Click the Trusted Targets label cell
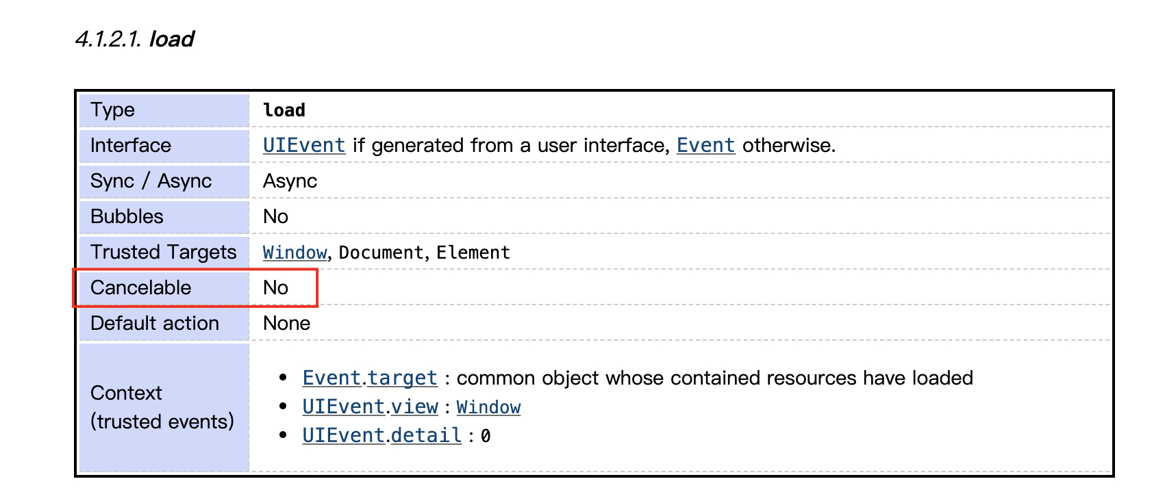The height and width of the screenshot is (503, 1165). (164, 253)
